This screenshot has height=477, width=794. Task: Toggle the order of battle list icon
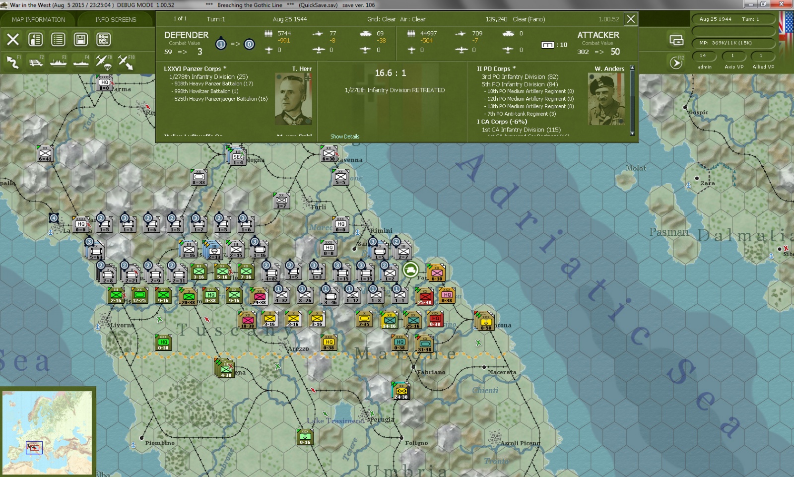click(x=58, y=39)
